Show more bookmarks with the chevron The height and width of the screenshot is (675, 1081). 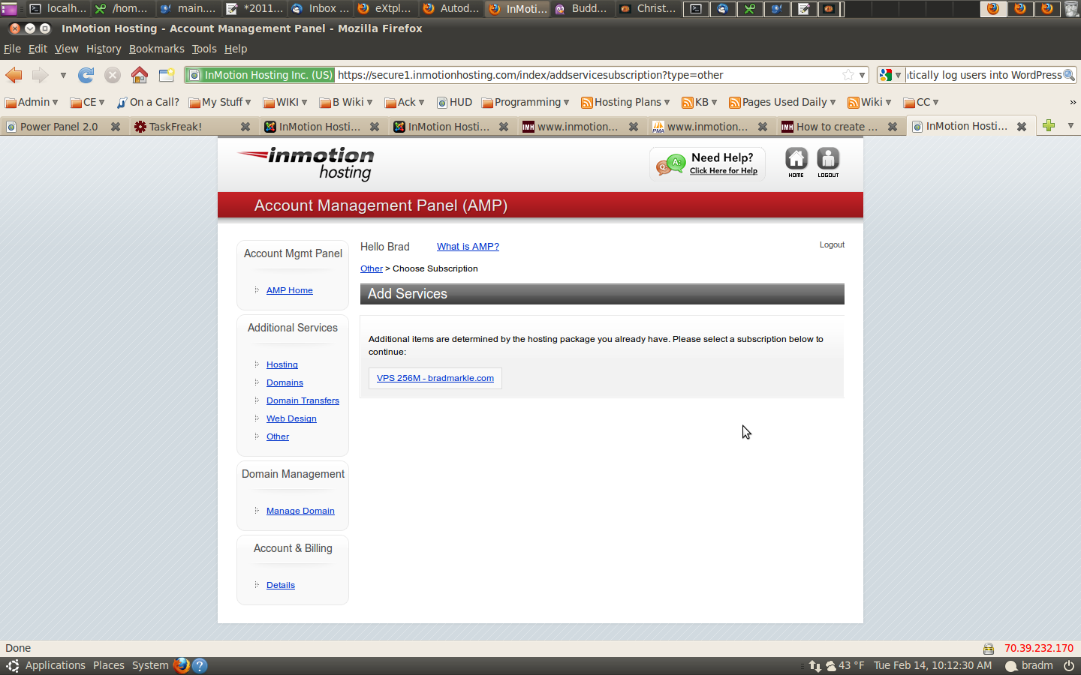point(1073,102)
